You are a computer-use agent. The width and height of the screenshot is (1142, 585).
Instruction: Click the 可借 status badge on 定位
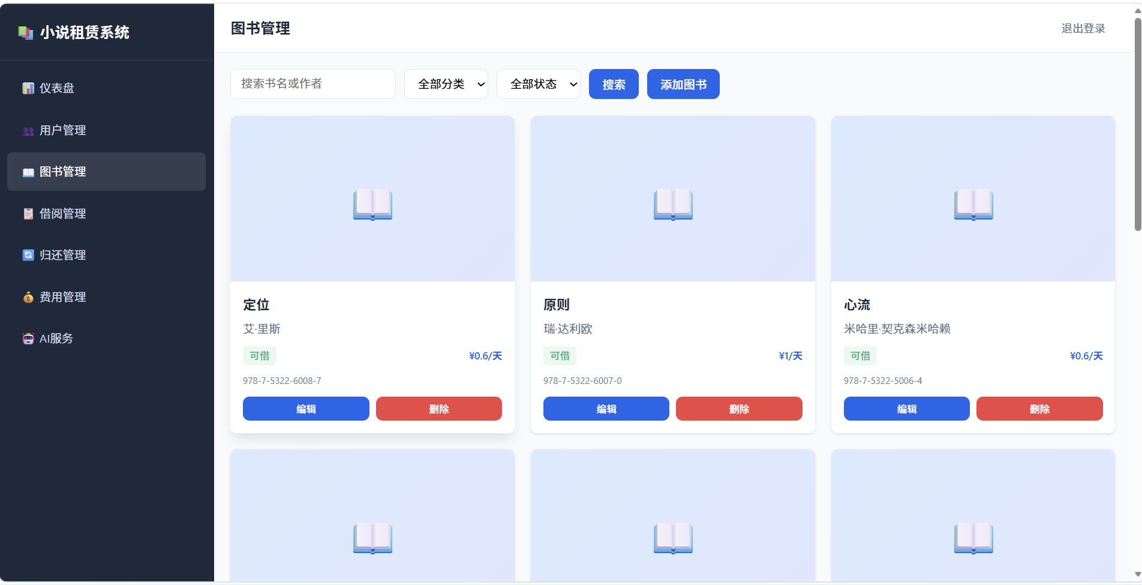point(260,356)
